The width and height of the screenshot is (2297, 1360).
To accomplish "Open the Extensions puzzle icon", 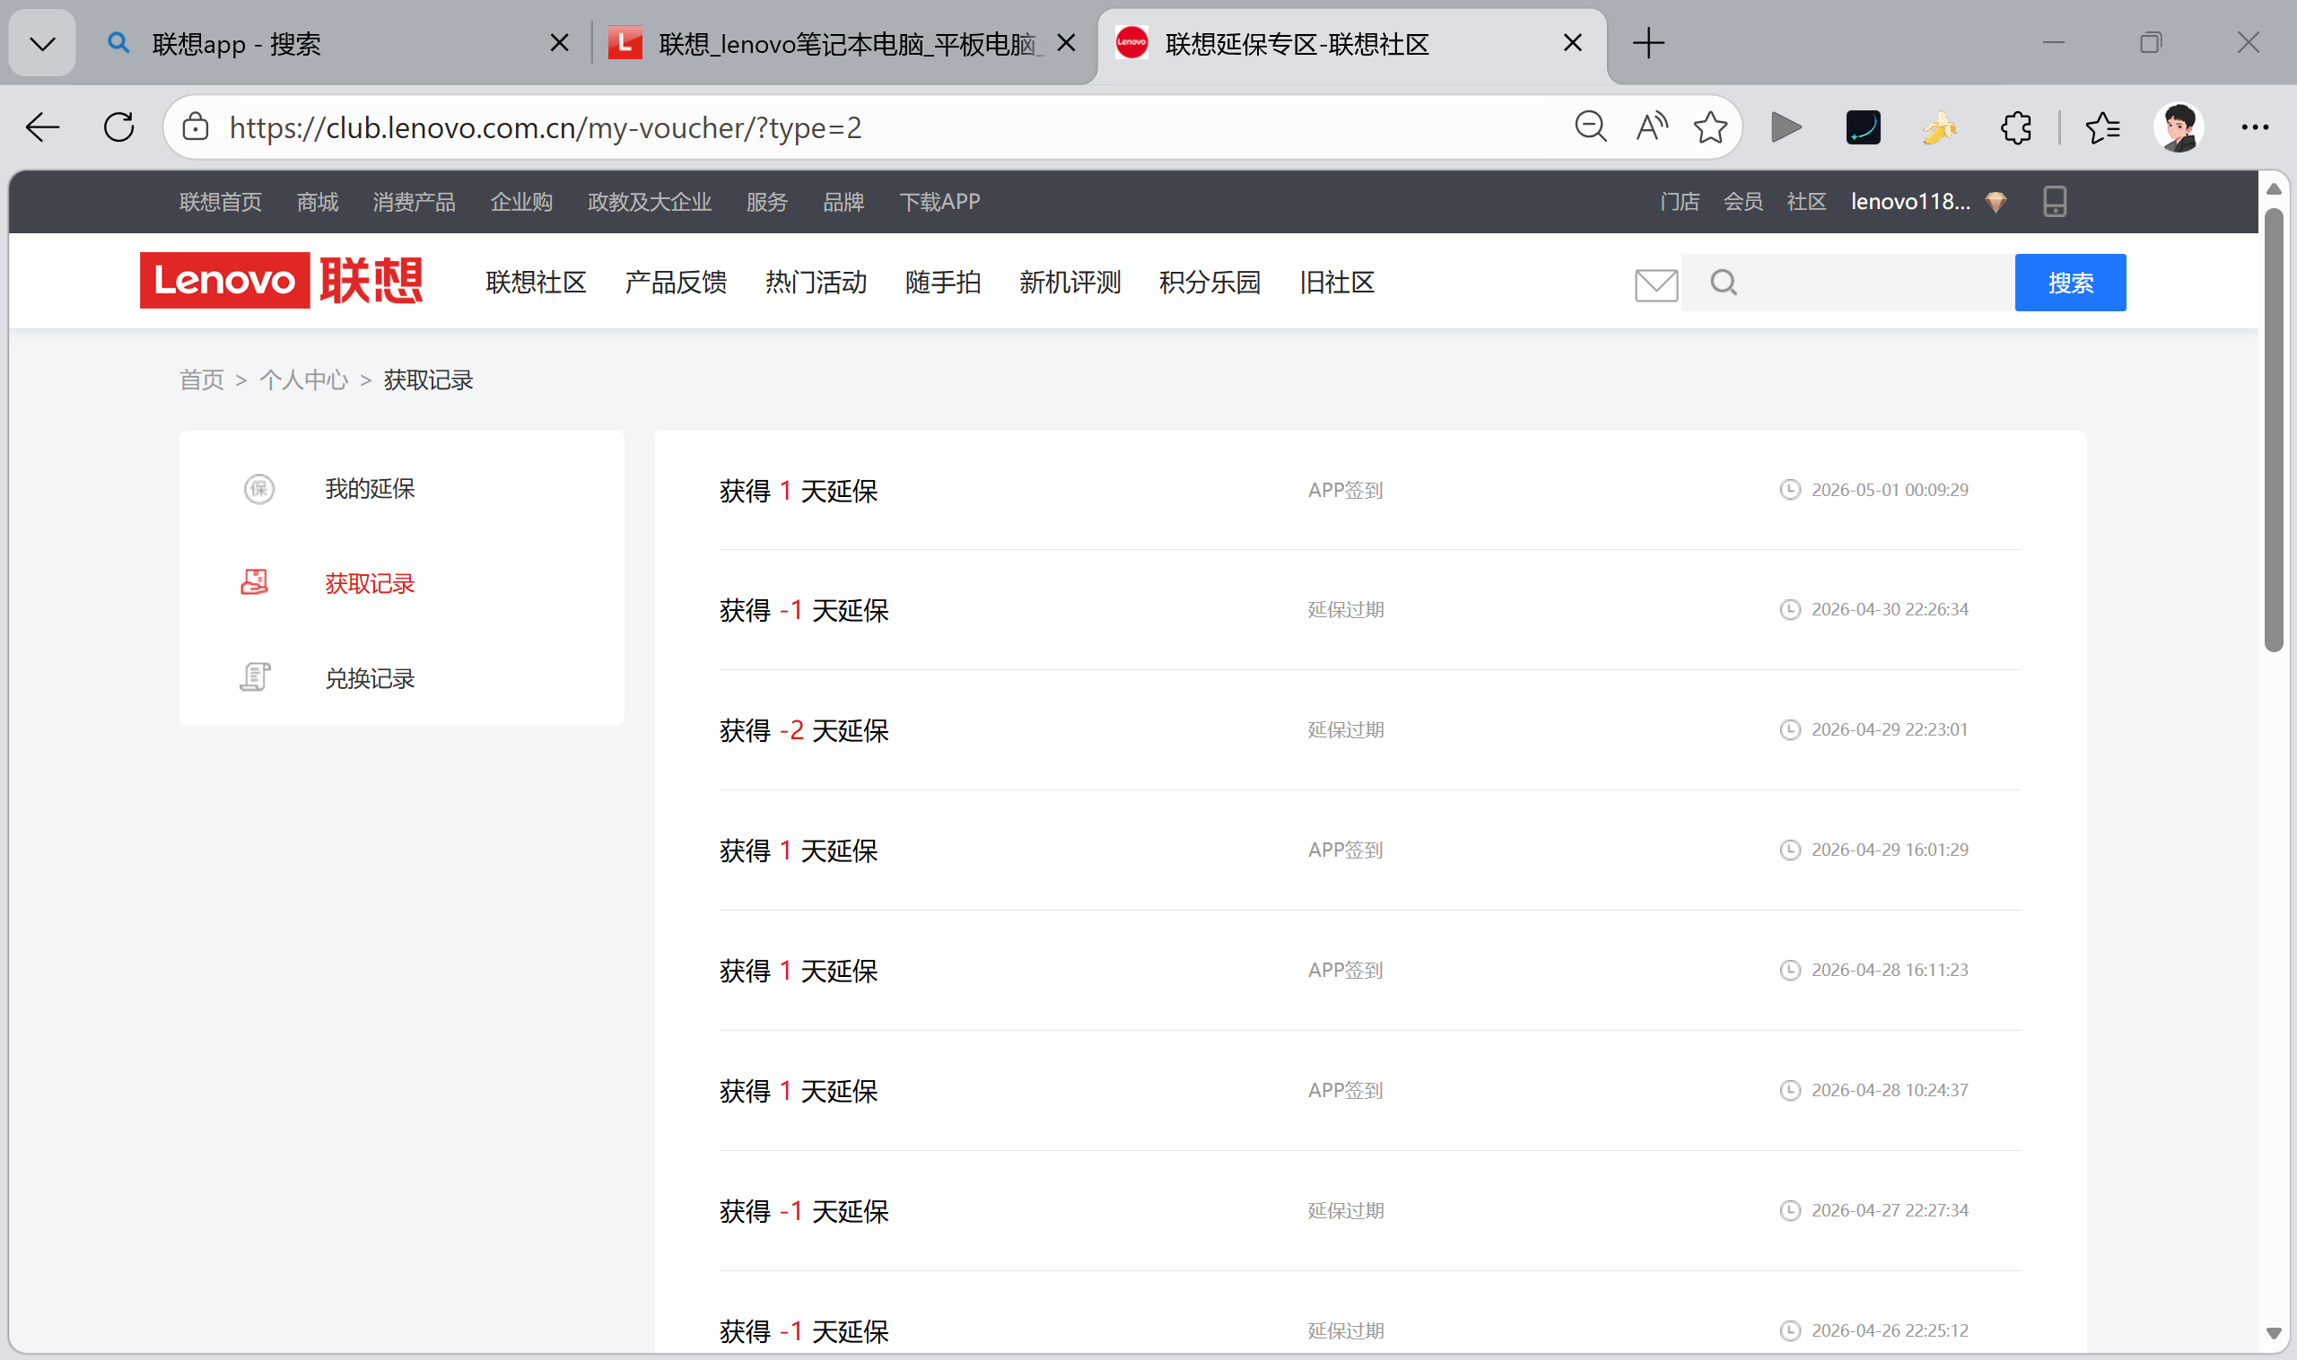I will (x=2015, y=127).
